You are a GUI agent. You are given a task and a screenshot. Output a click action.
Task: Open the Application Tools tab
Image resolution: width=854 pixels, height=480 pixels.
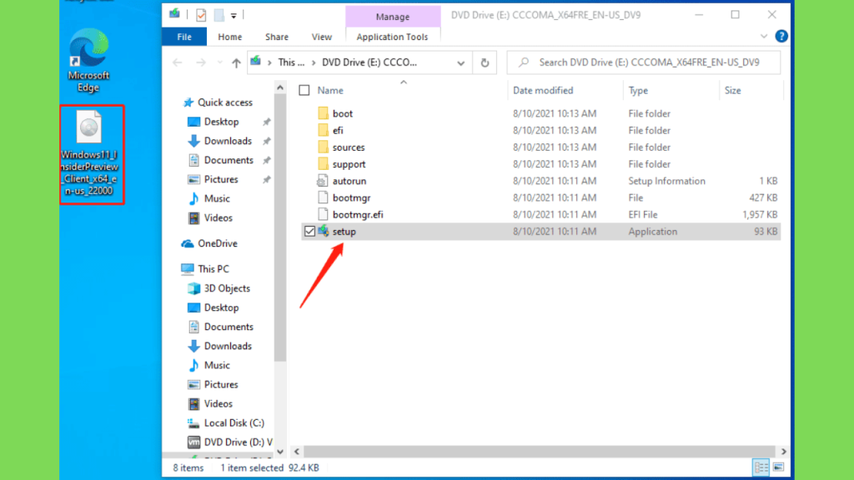pos(392,37)
